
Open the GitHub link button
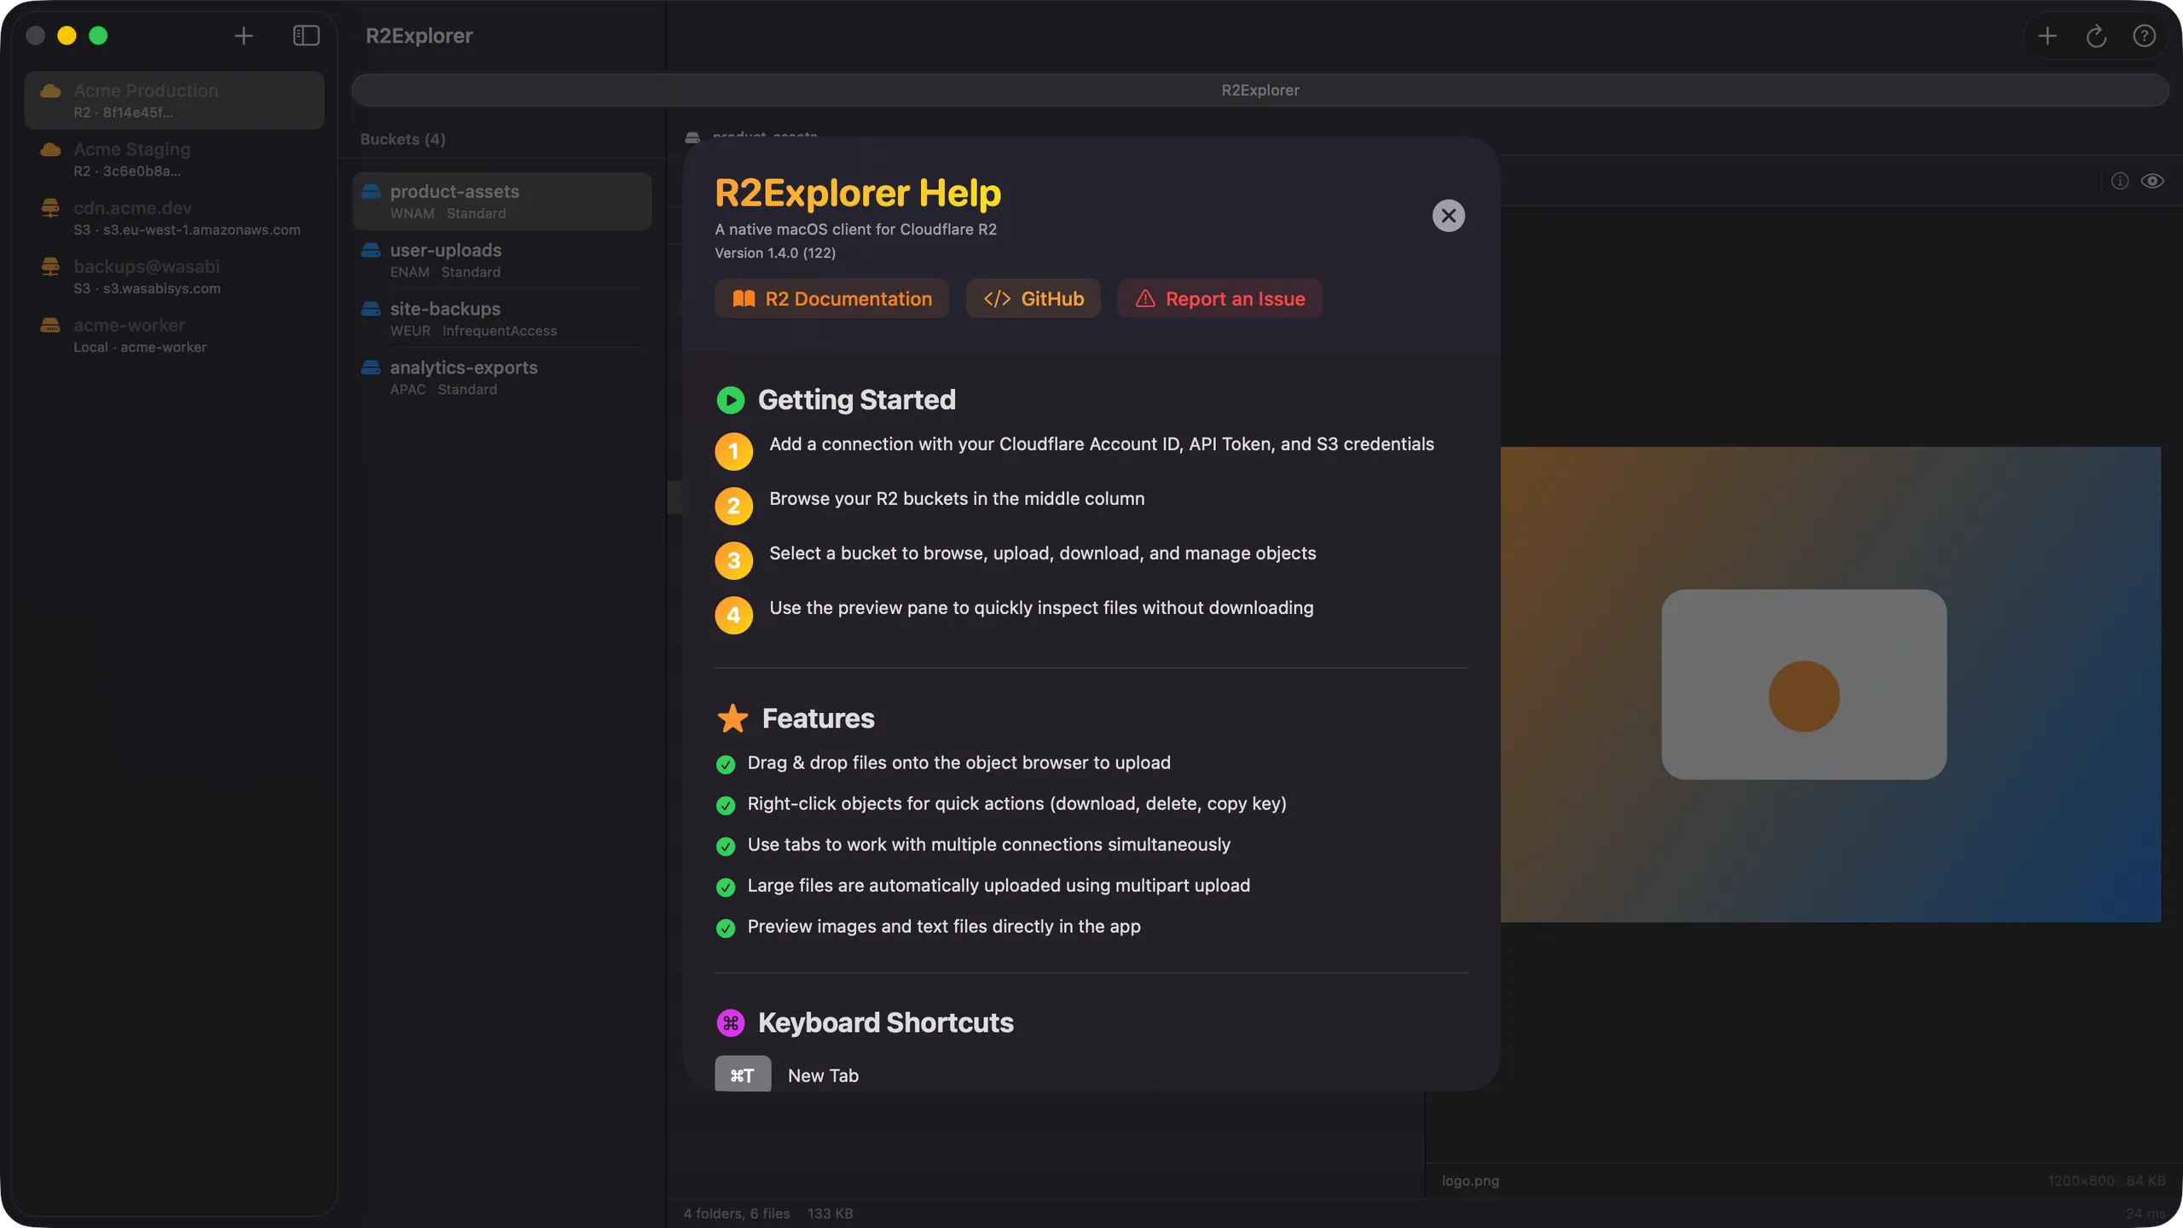[1033, 298]
